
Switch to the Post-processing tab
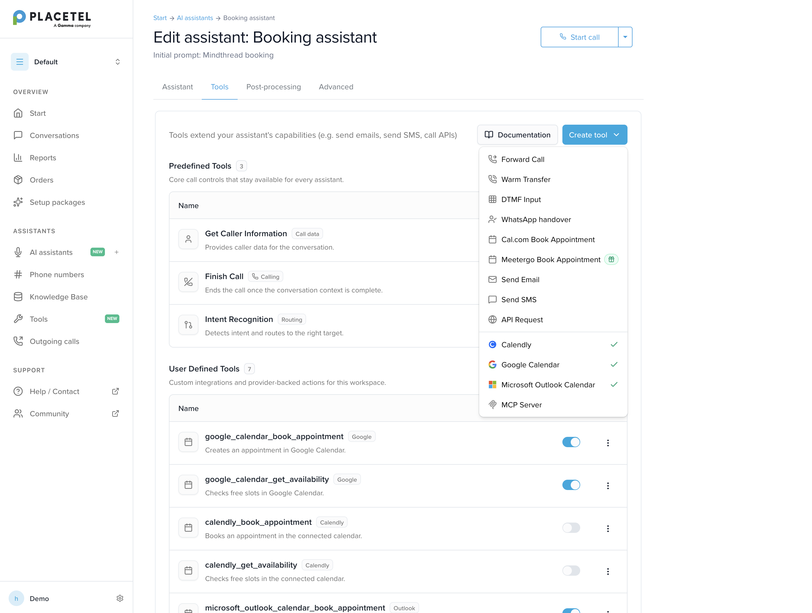[274, 87]
